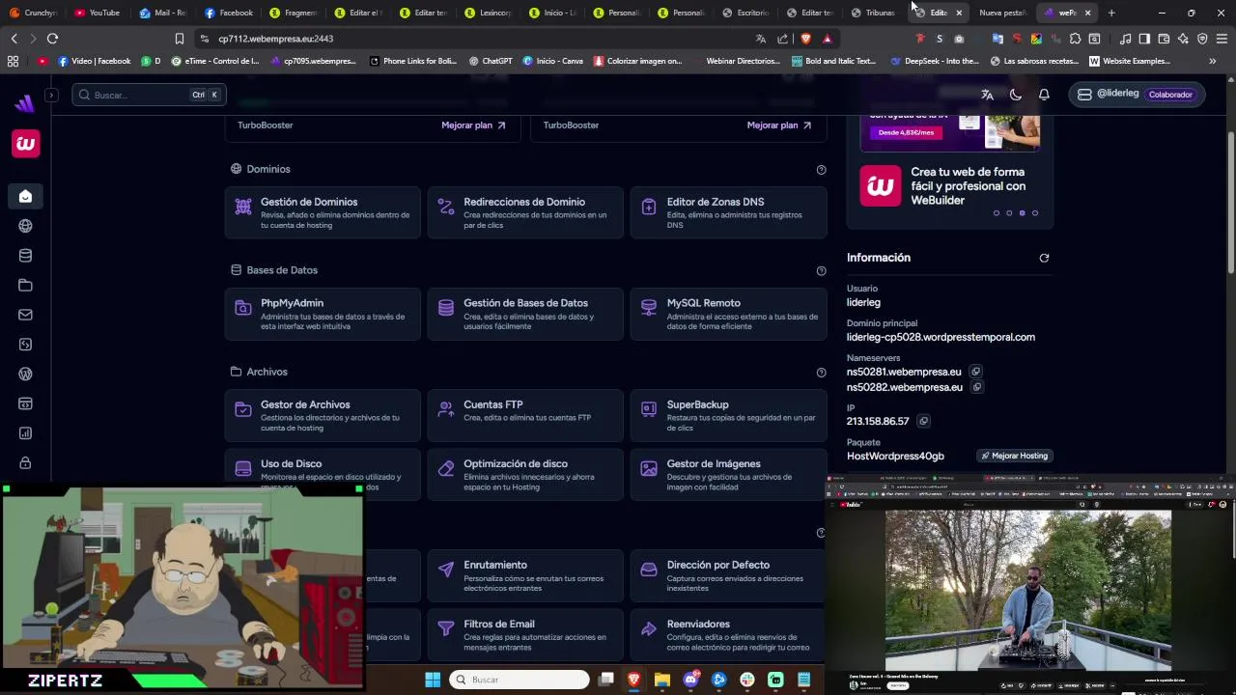The width and height of the screenshot is (1236, 695).
Task: Open the ChatGPT bookmark
Action: (491, 61)
